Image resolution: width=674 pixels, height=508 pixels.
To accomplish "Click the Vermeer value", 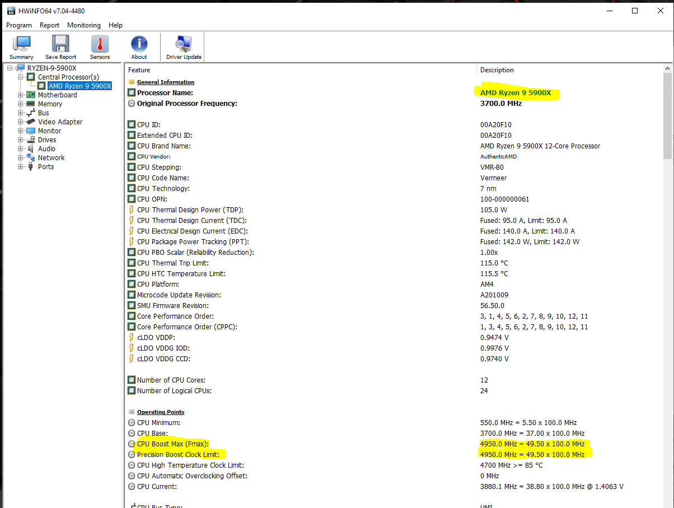I will pyautogui.click(x=493, y=178).
